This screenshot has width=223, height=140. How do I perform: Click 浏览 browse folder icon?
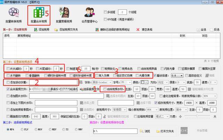click(x=141, y=131)
